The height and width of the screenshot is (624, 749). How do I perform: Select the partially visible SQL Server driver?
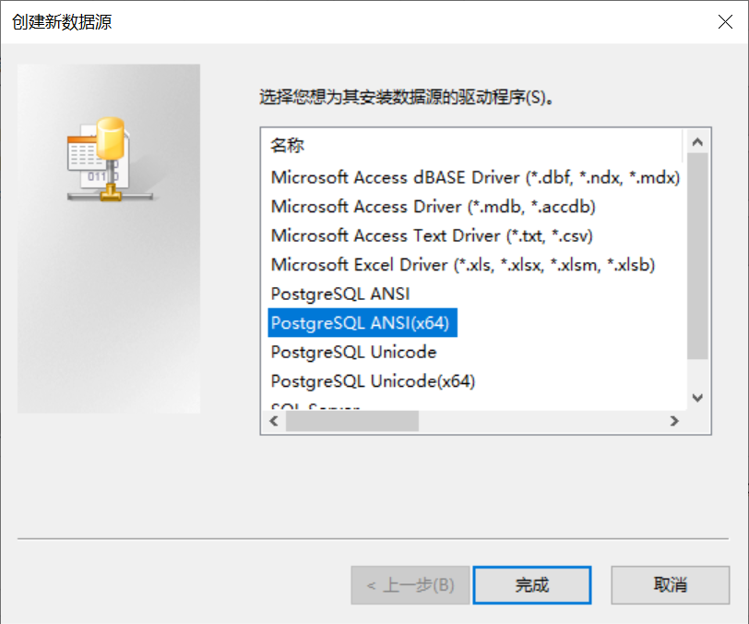click(x=315, y=405)
